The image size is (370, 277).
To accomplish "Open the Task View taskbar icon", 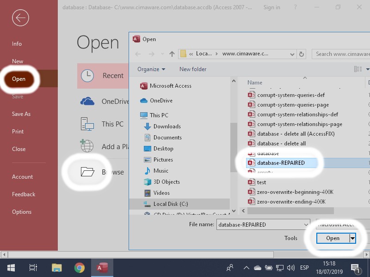I will pos(33,268).
